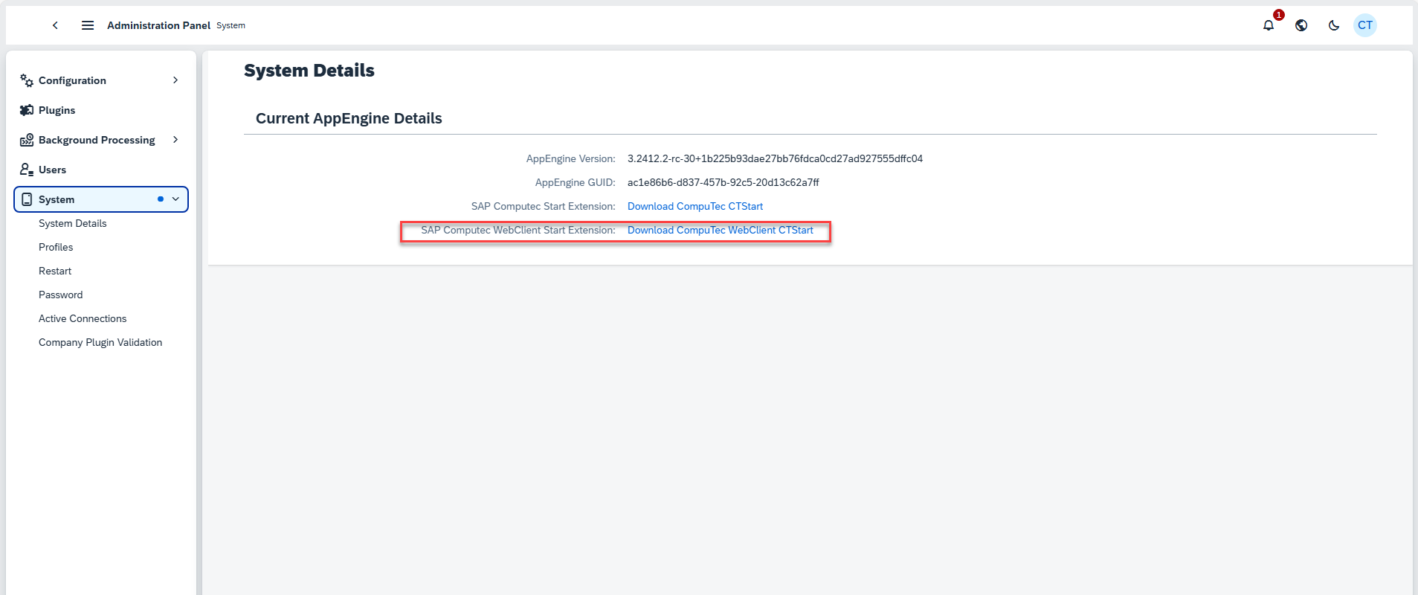Expand the Configuration chevron

click(175, 80)
